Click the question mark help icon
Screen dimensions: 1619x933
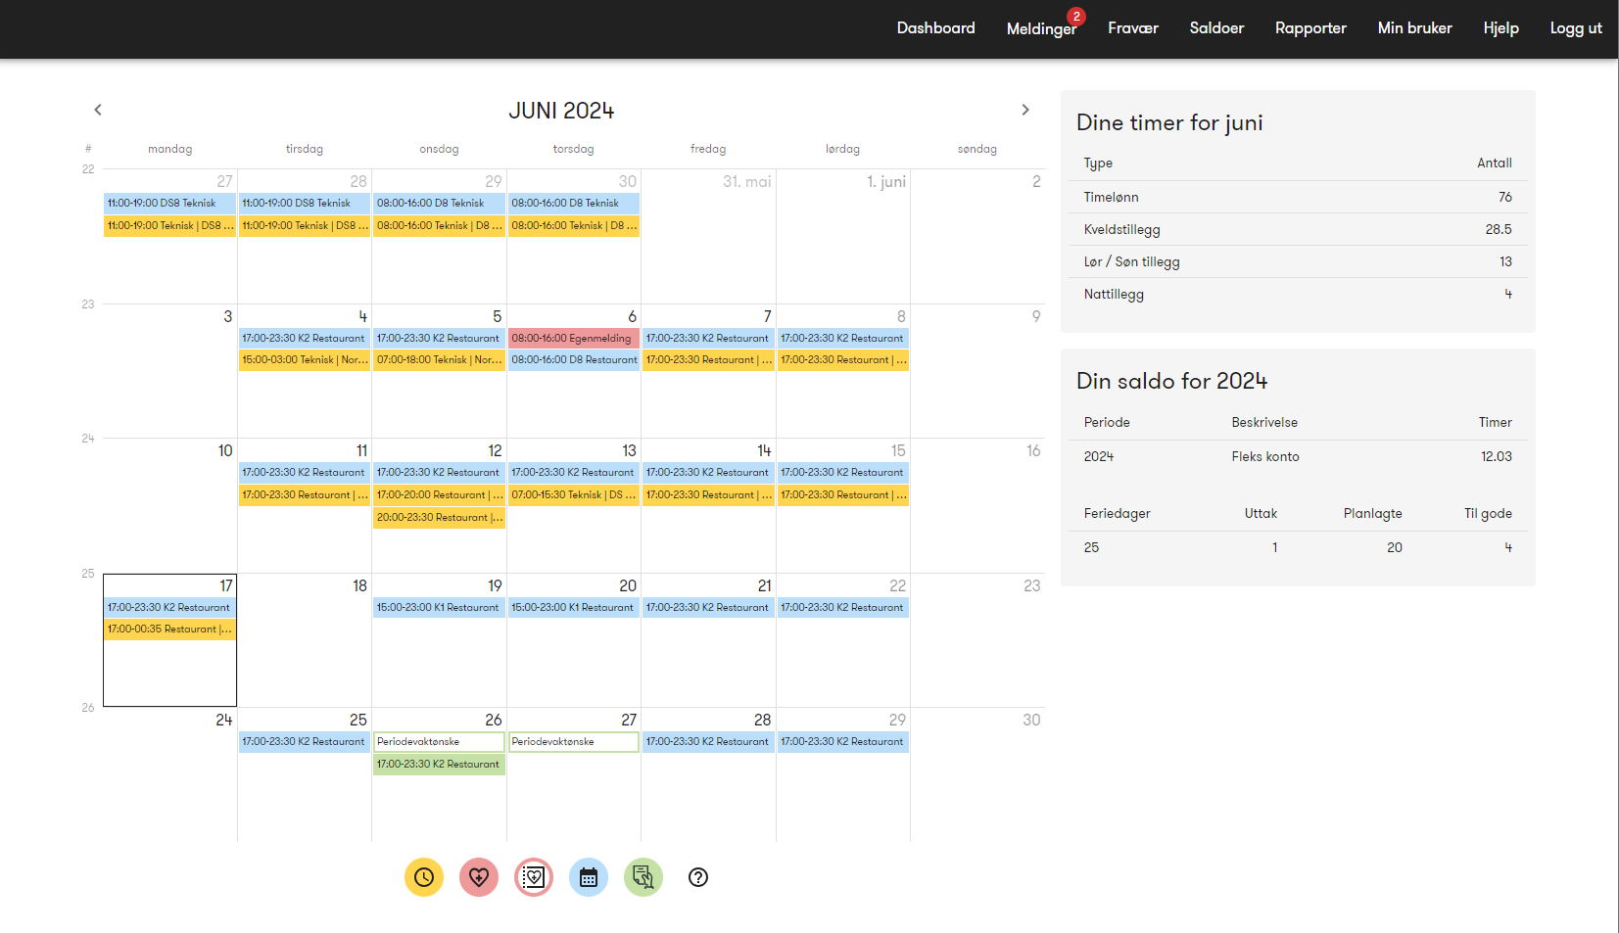click(698, 877)
